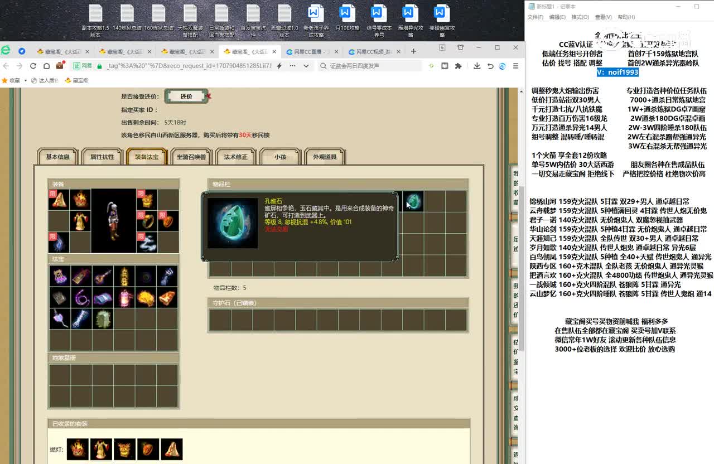Click the white cloud shoes equipment icon
The width and height of the screenshot is (714, 464).
point(147,243)
